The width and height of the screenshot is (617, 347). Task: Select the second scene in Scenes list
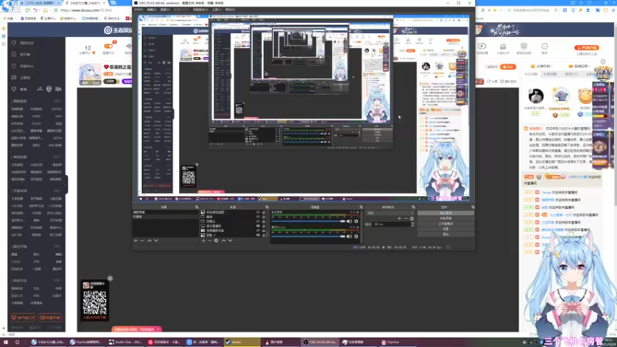[x=165, y=217]
